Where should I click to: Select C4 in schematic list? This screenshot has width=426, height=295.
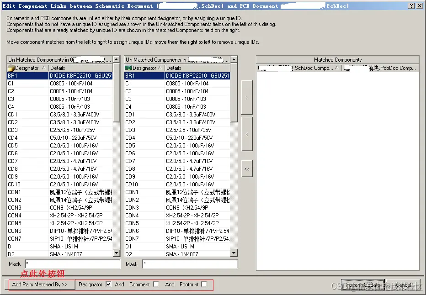click(59, 107)
